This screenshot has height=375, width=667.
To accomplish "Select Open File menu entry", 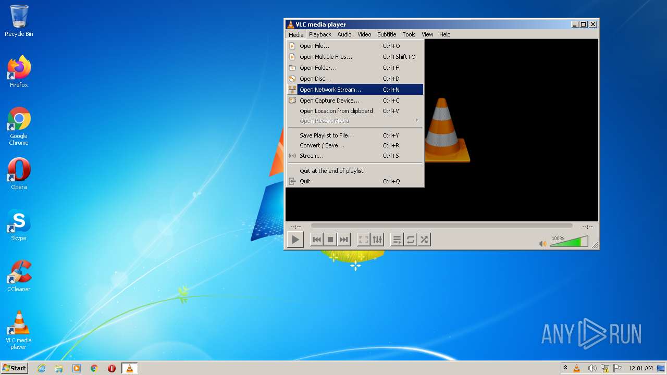I will point(355,46).
